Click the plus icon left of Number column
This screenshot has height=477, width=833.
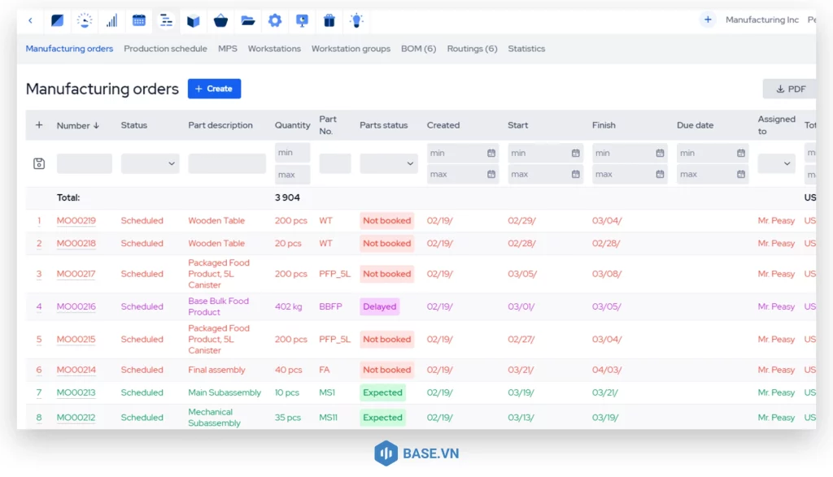[x=39, y=125]
